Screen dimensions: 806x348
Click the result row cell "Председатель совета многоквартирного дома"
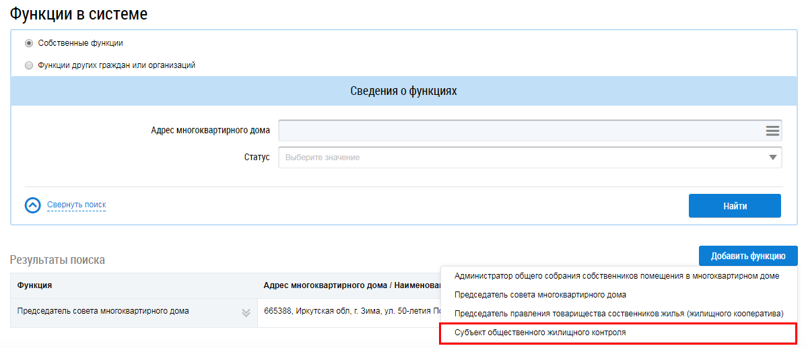pyautogui.click(x=102, y=311)
